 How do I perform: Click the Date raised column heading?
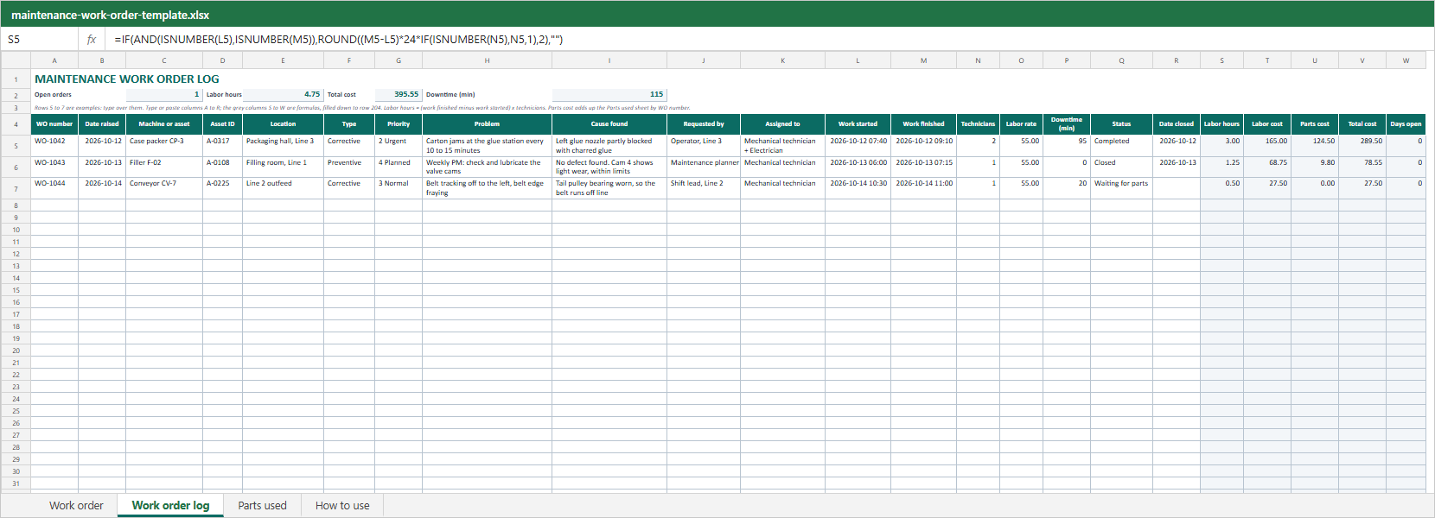click(102, 123)
